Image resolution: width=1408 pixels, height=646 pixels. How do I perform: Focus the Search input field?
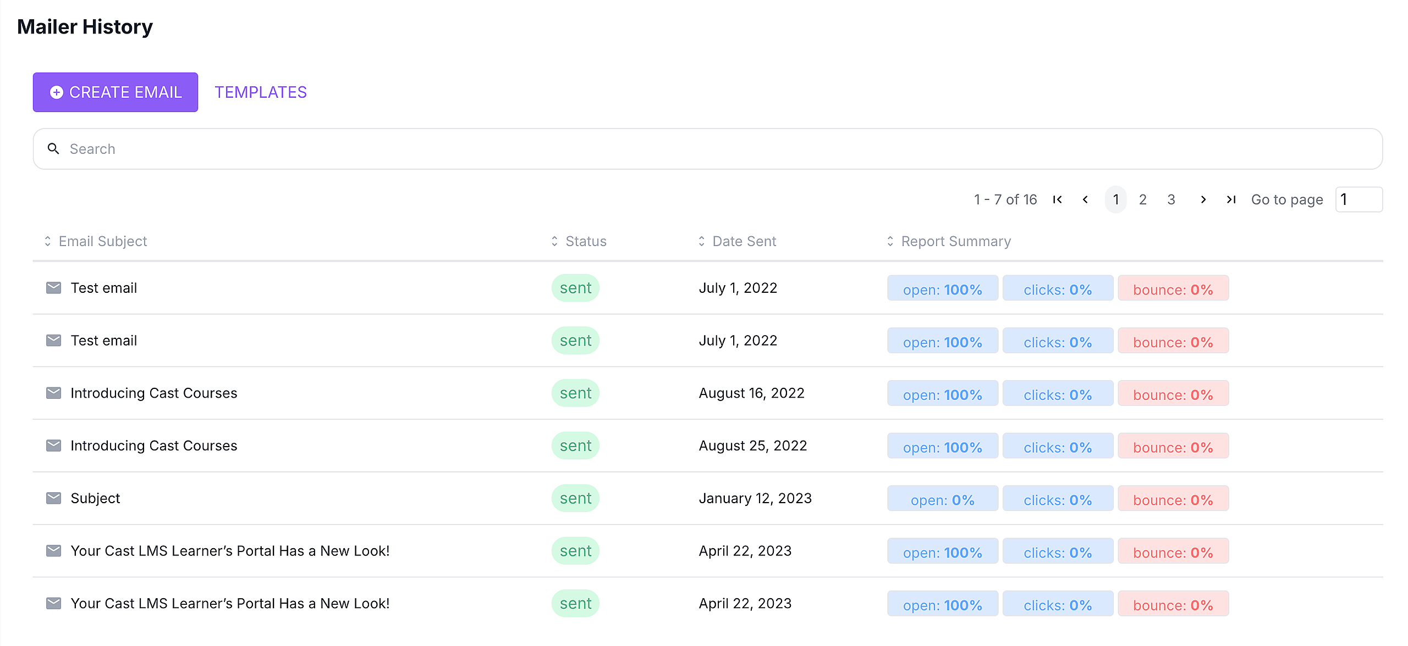pos(715,149)
